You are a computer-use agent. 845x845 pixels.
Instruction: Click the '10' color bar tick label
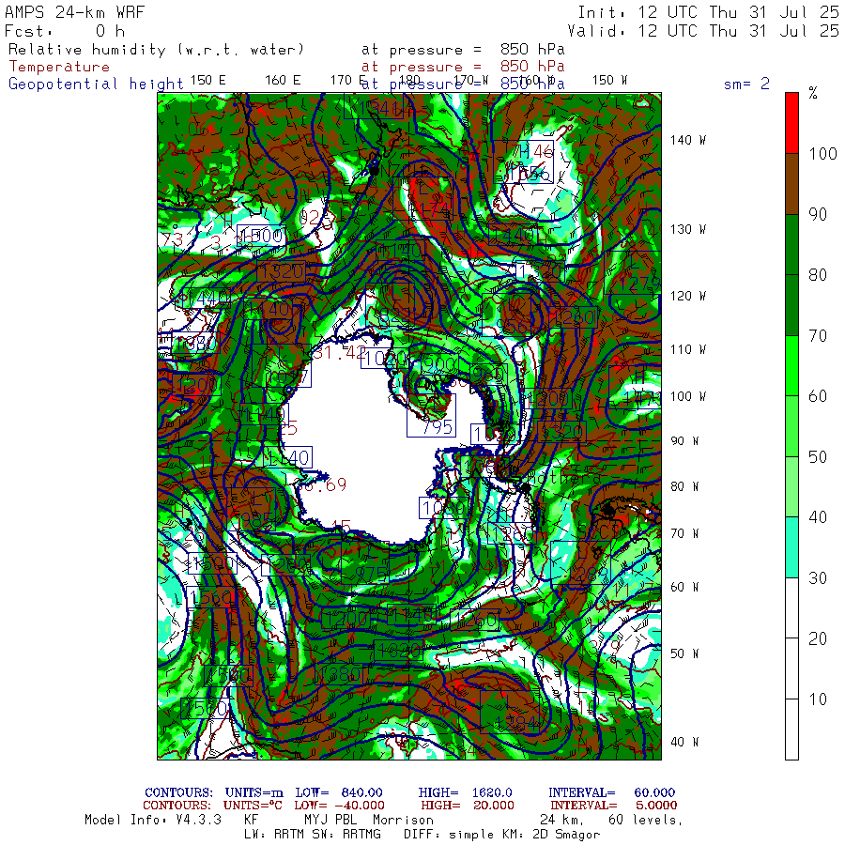tap(818, 699)
